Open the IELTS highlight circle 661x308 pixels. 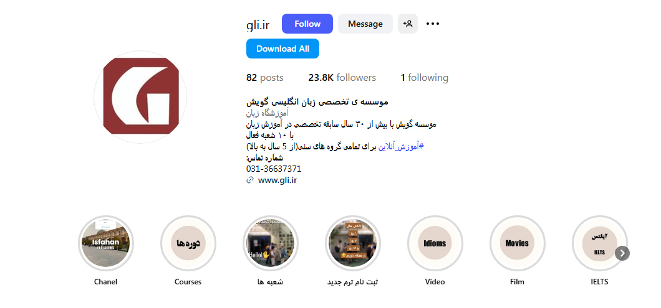tap(599, 243)
